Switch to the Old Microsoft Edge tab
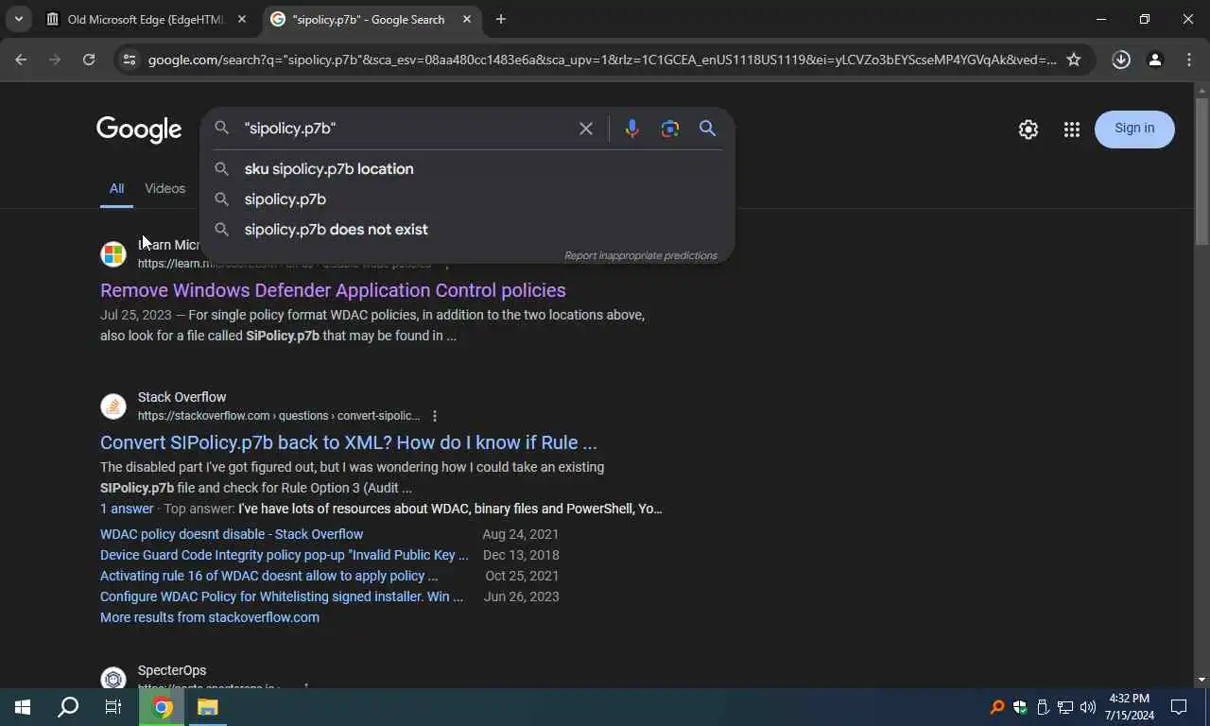The image size is (1210, 726). tap(147, 19)
